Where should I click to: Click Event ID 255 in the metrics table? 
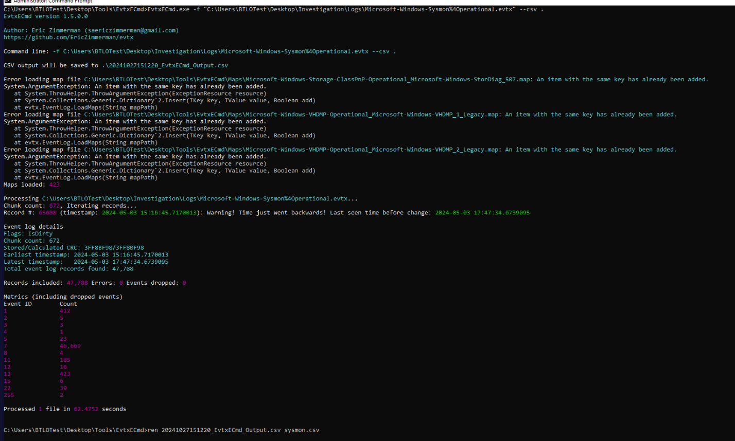coord(9,395)
